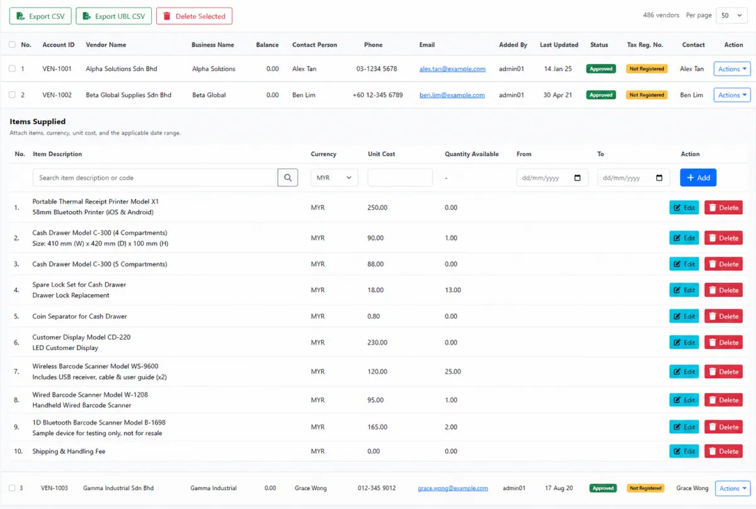The image size is (756, 509).
Task: Open Actions dropdown for Beta Global Supplies
Action: coord(732,95)
